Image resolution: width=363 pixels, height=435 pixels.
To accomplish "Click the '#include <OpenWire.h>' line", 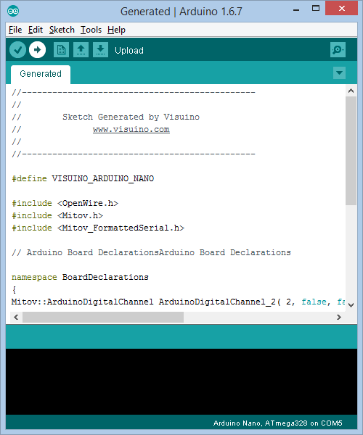I will point(65,203).
